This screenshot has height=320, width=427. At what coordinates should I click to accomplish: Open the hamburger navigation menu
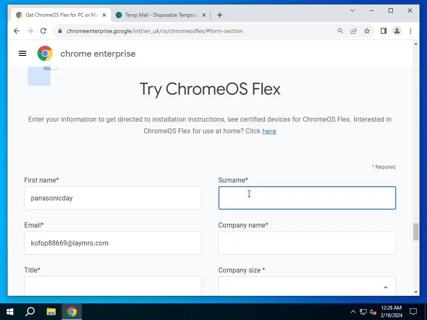point(23,53)
